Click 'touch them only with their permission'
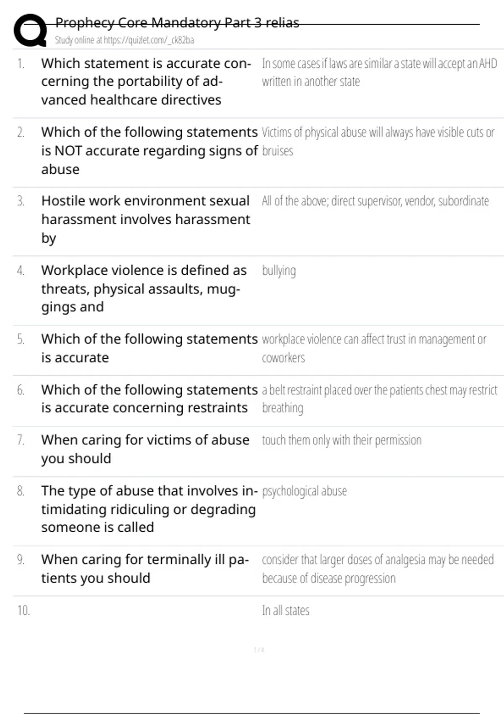 pyautogui.click(x=341, y=440)
